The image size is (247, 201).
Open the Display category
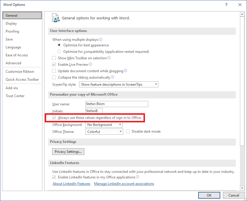[x=22, y=23]
